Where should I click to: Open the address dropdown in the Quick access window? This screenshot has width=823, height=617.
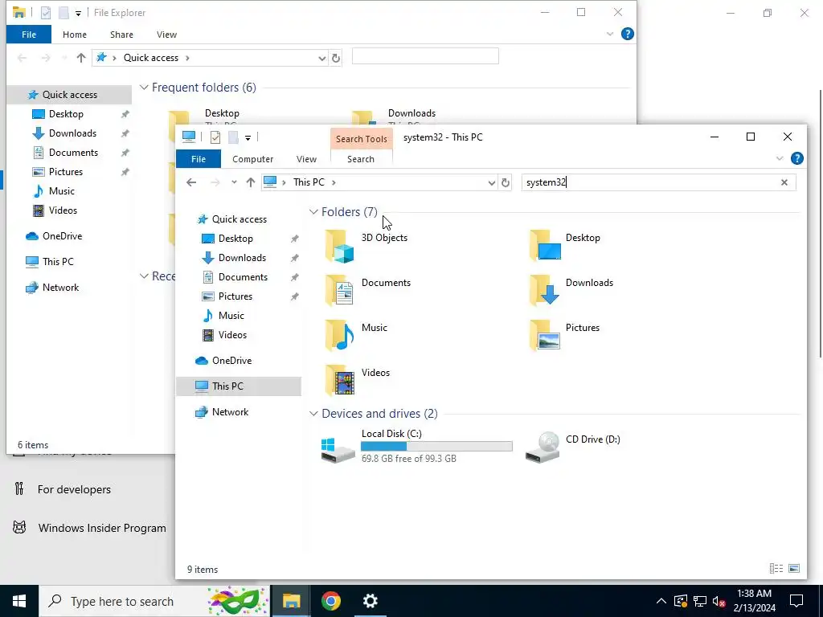(321, 58)
